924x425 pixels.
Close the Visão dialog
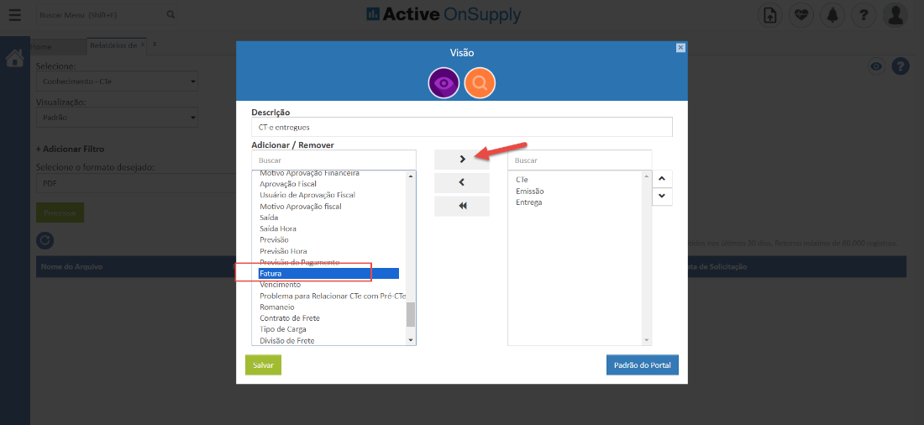pos(680,48)
